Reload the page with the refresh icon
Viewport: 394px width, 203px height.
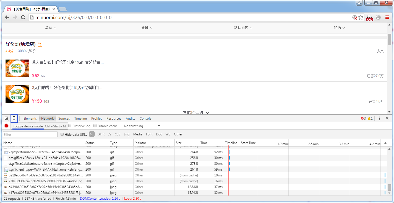point(23,17)
